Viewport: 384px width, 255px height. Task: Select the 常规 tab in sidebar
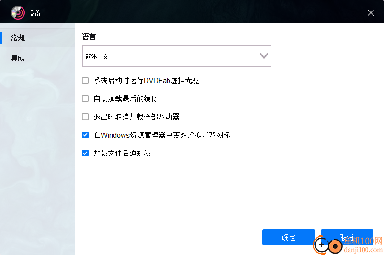tap(38, 38)
